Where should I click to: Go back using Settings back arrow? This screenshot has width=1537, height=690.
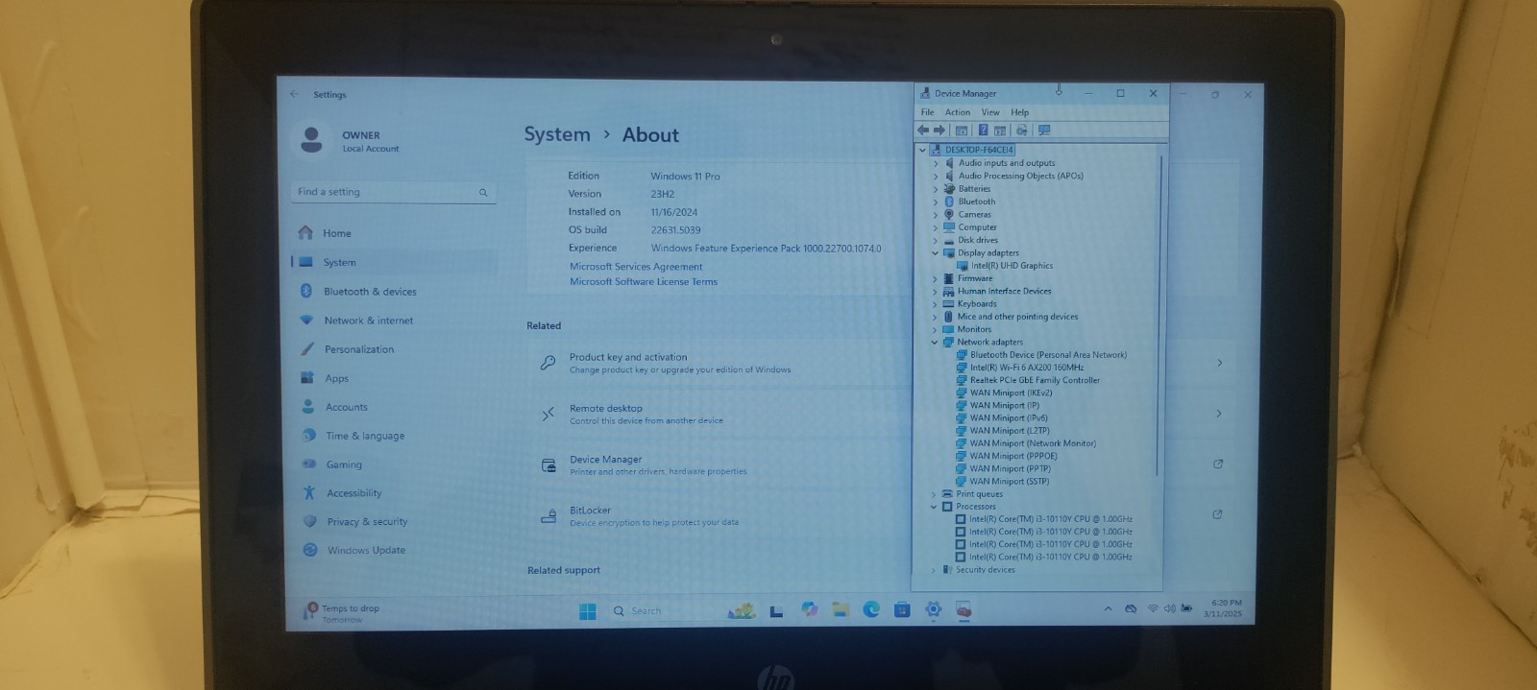coord(294,94)
